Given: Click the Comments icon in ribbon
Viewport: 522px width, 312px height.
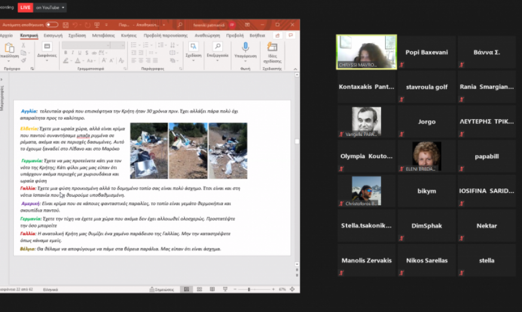Looking at the screenshot, I should 291,36.
